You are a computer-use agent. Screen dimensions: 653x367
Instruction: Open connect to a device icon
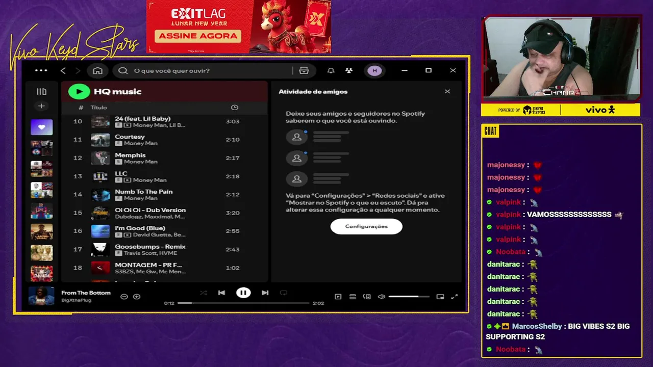pos(367,297)
